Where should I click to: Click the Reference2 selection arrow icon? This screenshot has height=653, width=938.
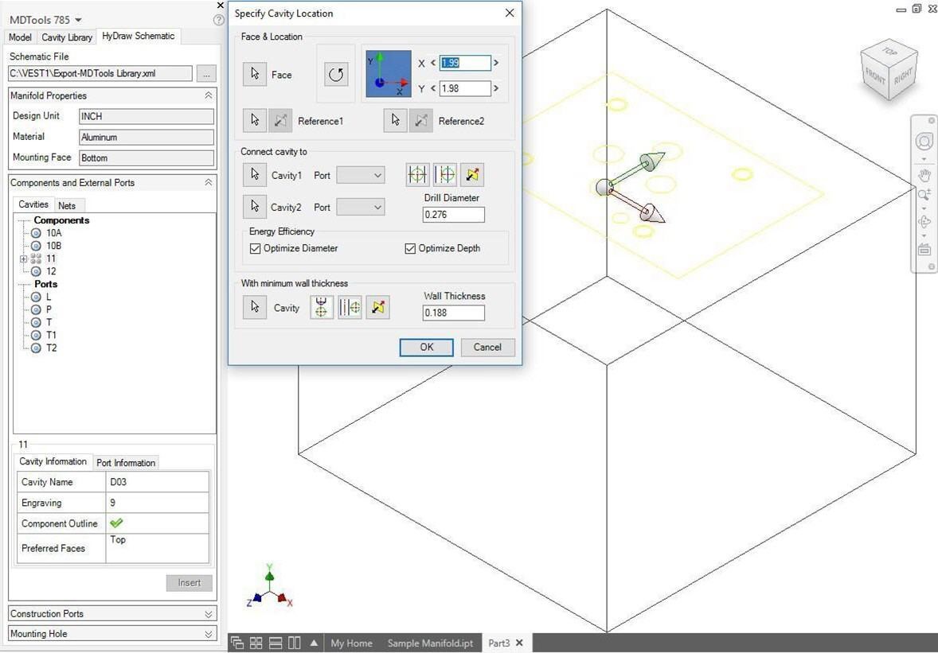[395, 121]
